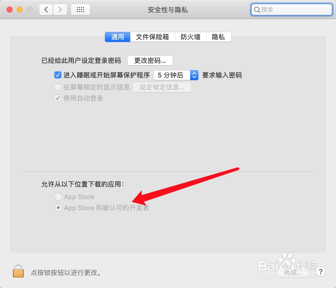Minimize window with the yellow button
Screen dimensions: 336x288
(20, 10)
